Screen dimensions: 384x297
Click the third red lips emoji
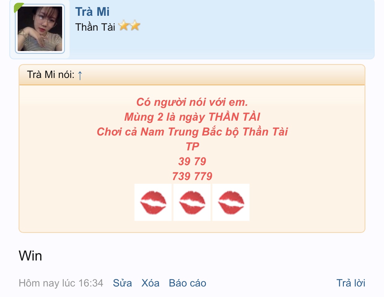coord(231,202)
